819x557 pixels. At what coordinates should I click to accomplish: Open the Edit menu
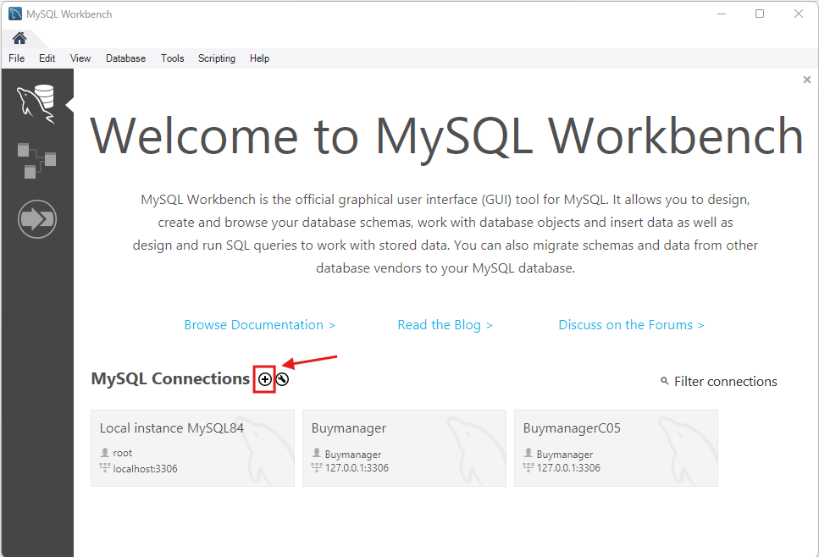click(x=47, y=58)
